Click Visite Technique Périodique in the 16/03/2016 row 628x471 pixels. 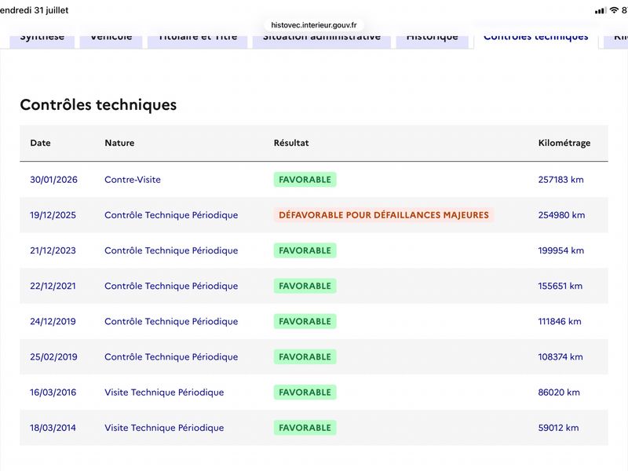pyautogui.click(x=164, y=392)
